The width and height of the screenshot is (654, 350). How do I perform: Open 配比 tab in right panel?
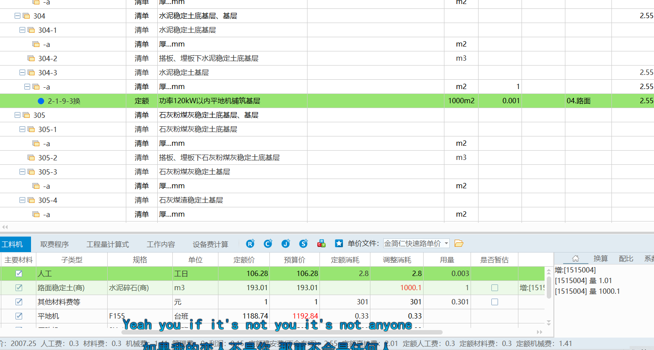626,259
